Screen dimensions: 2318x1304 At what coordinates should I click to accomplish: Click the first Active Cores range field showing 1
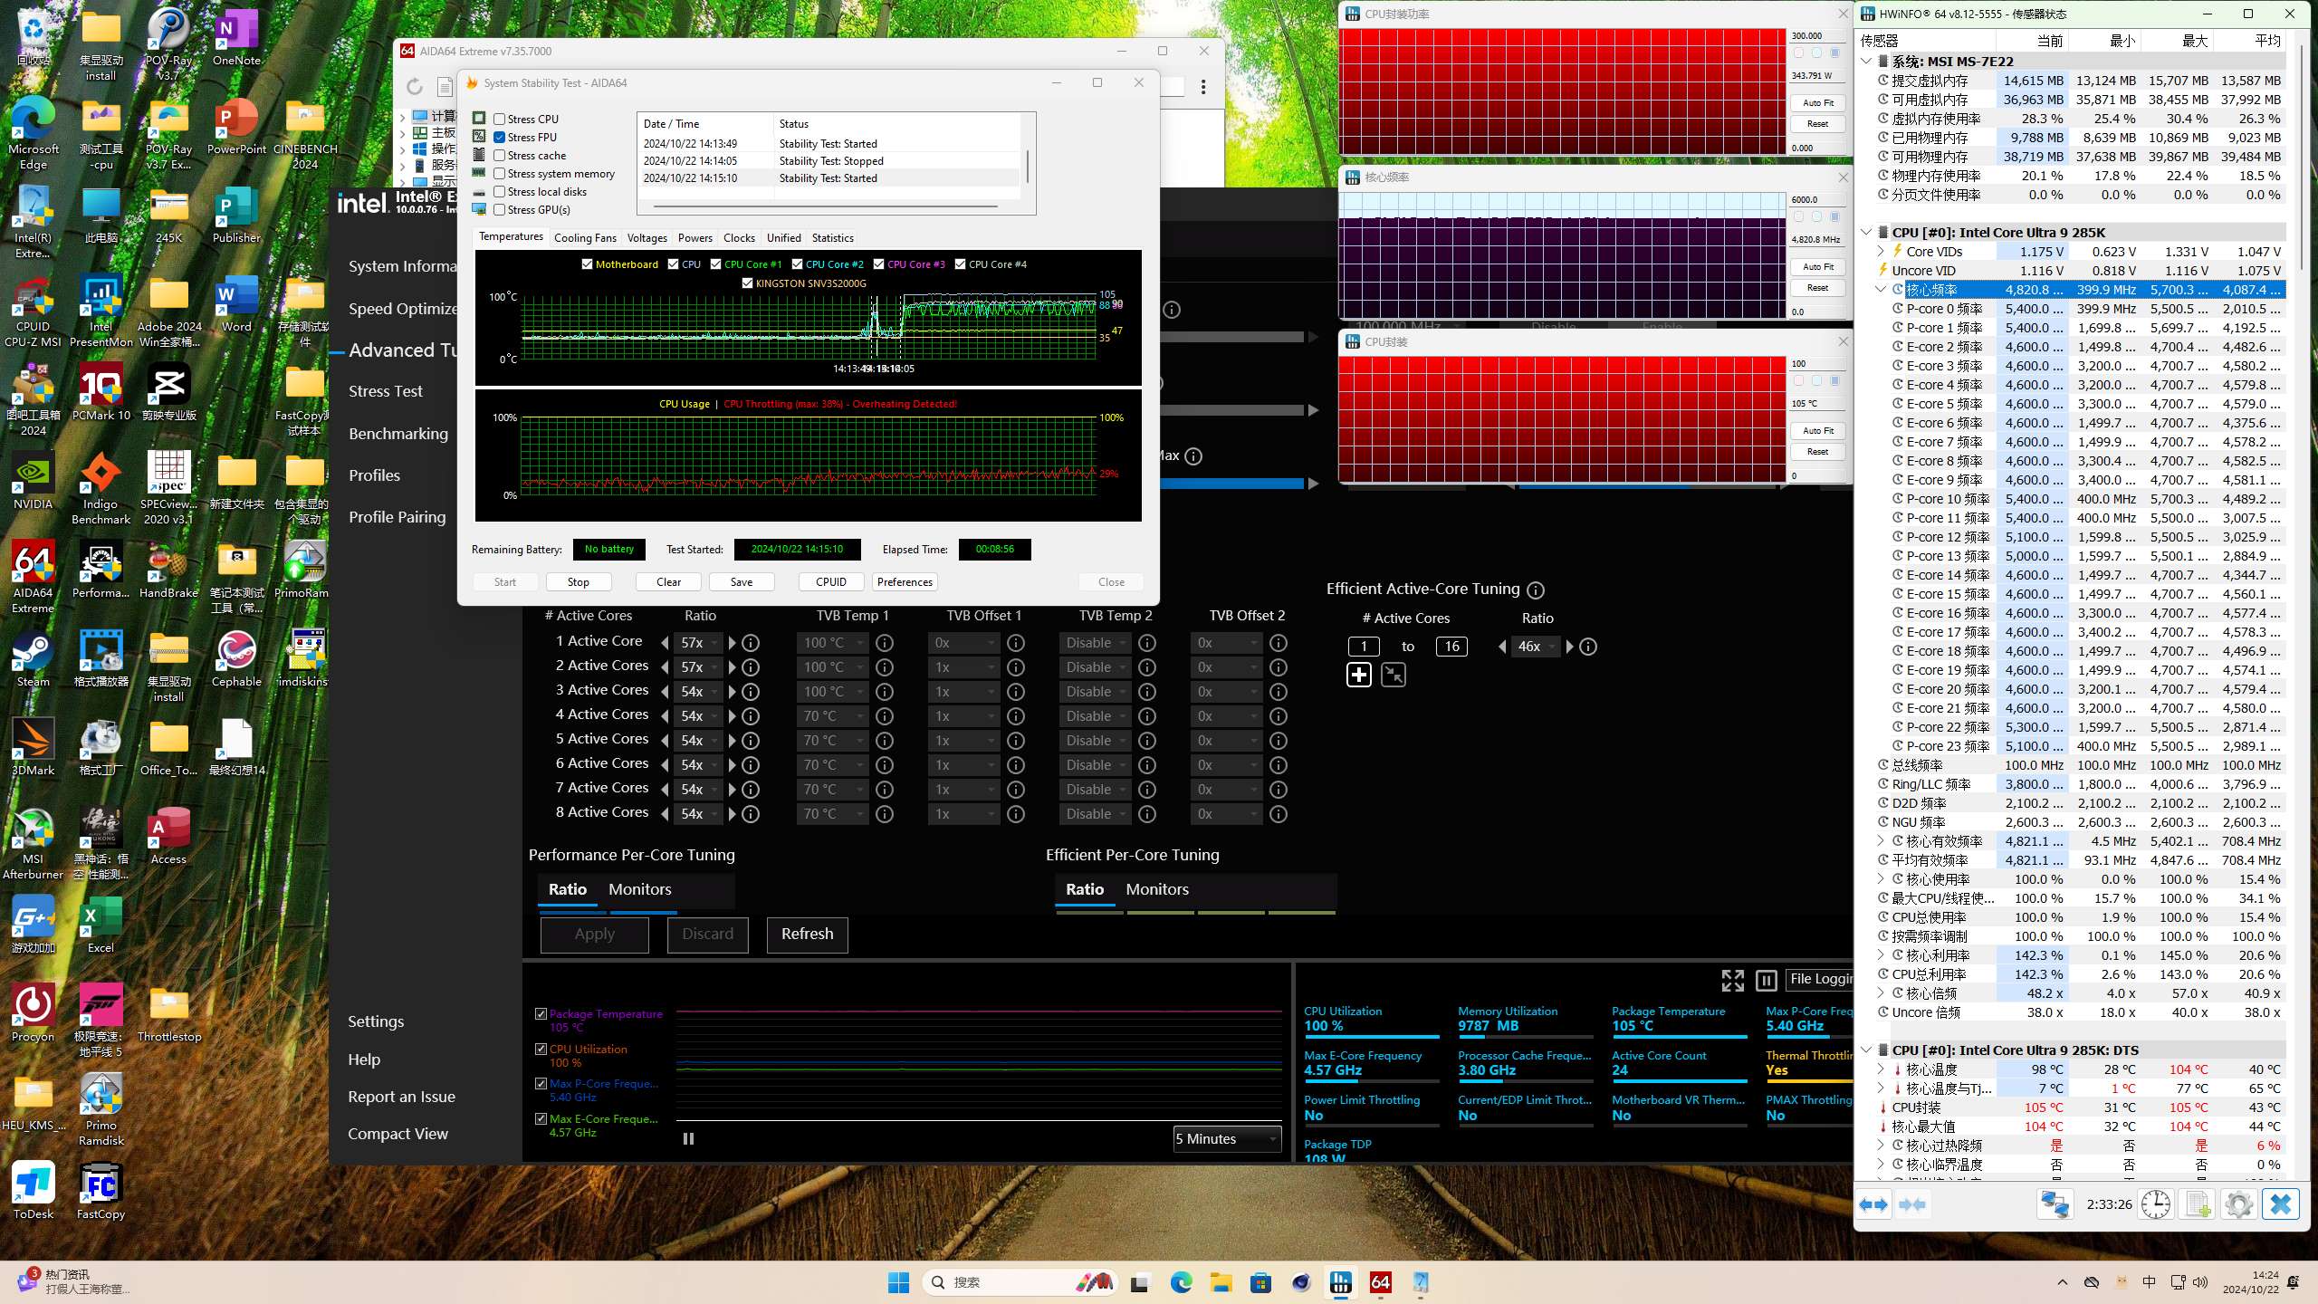tap(1364, 647)
